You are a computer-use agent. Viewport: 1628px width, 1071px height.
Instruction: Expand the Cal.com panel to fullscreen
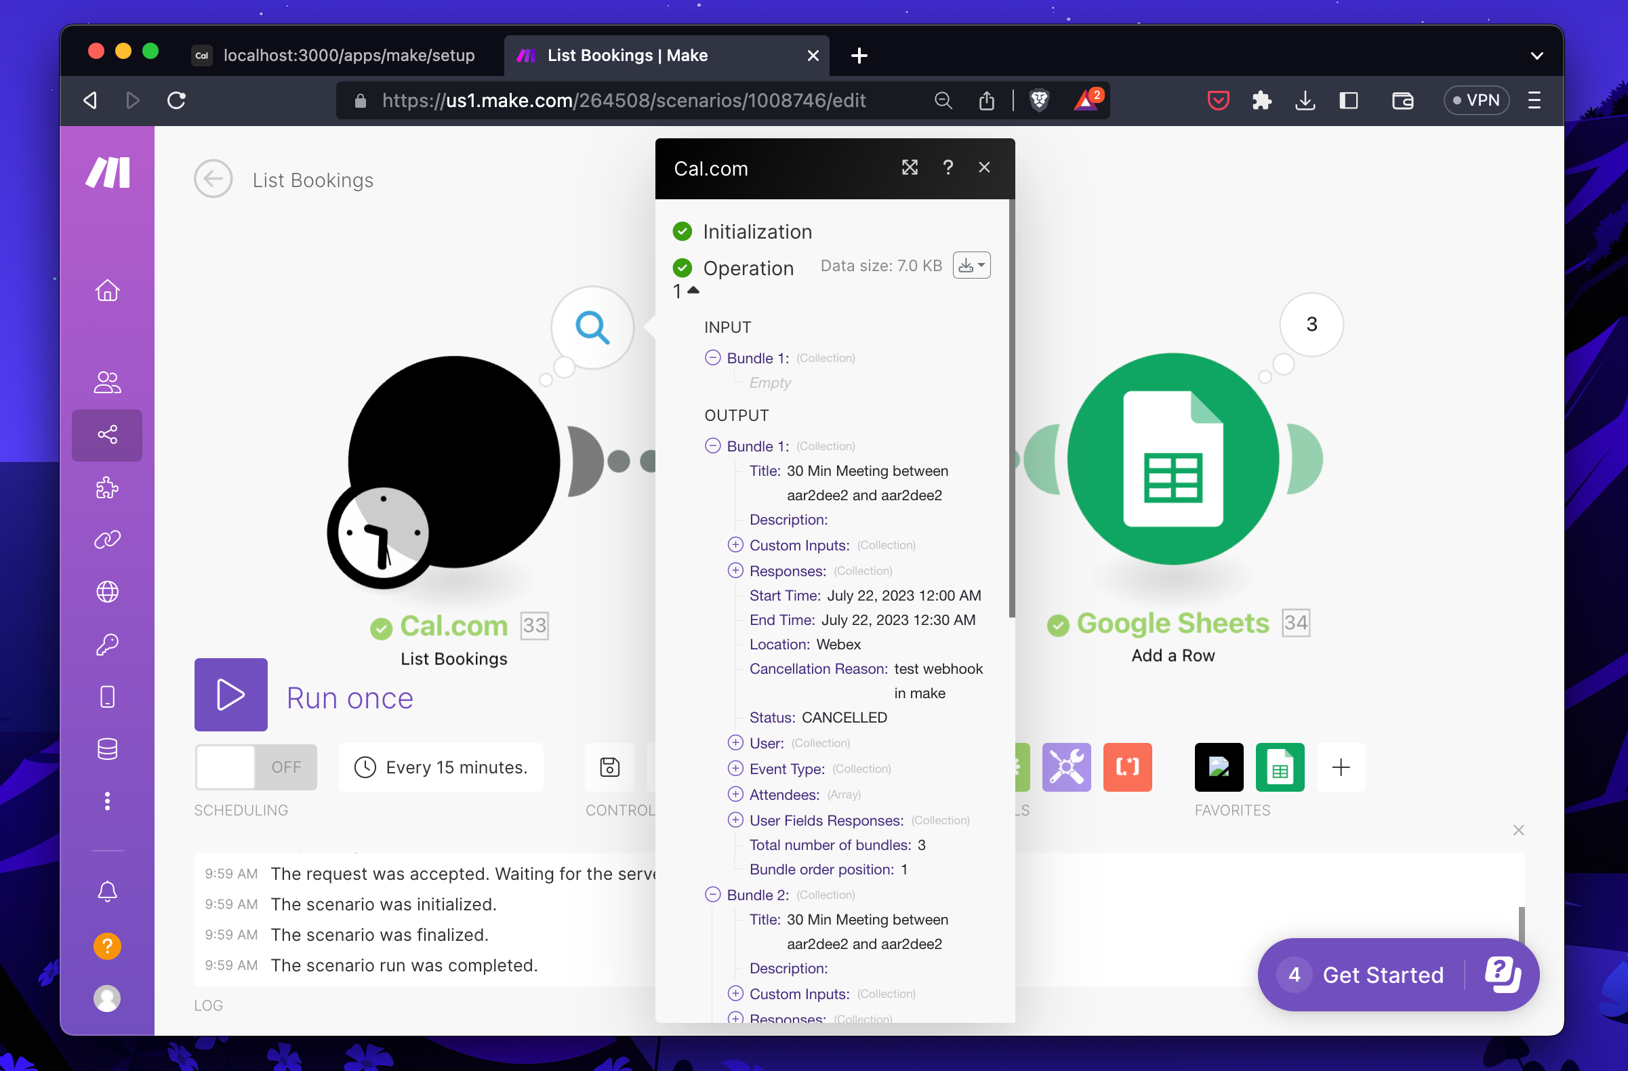909,167
